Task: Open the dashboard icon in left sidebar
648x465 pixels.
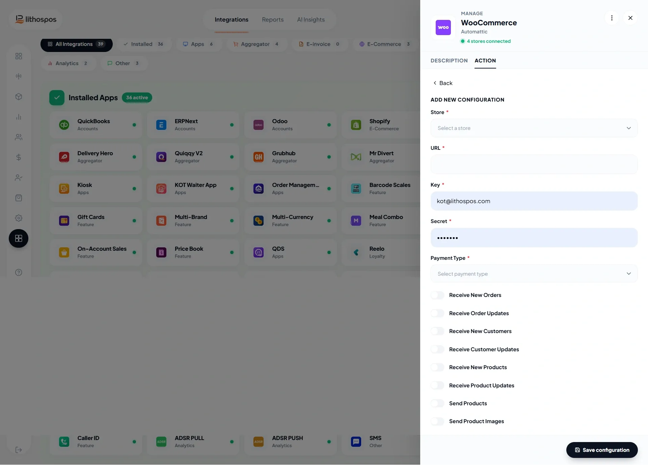Action: tap(19, 56)
